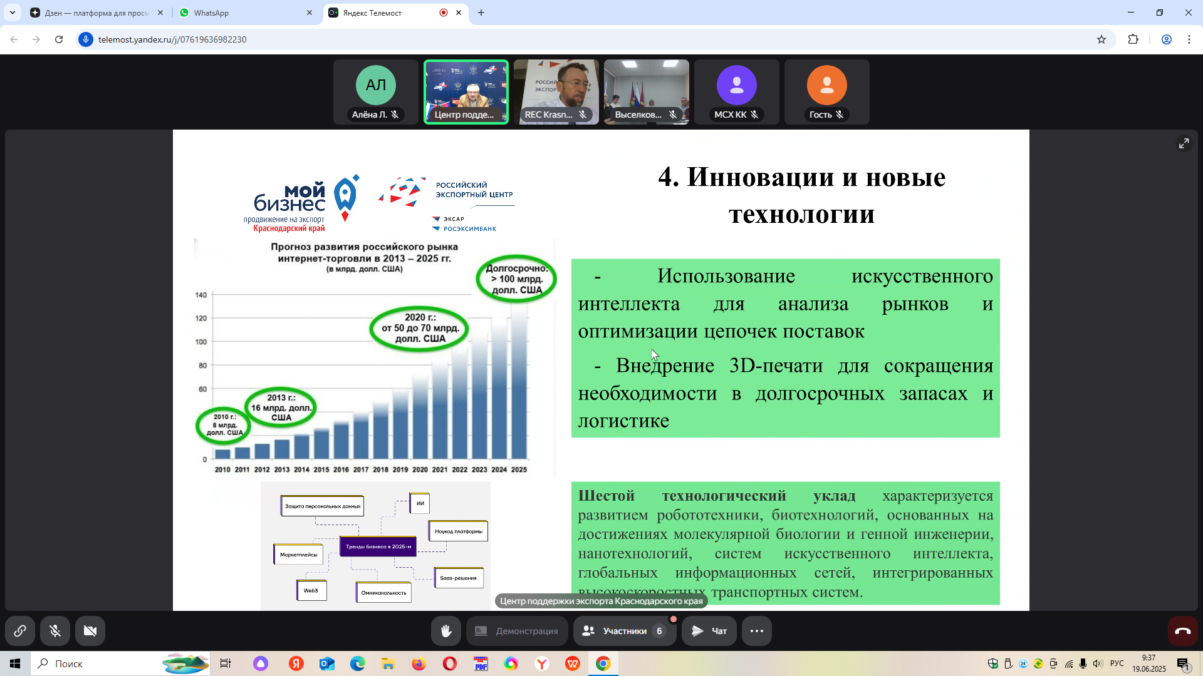
Task: Reload the Telemost page
Action: (x=59, y=39)
